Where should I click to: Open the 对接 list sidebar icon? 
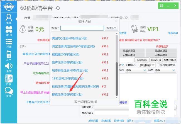point(9,43)
